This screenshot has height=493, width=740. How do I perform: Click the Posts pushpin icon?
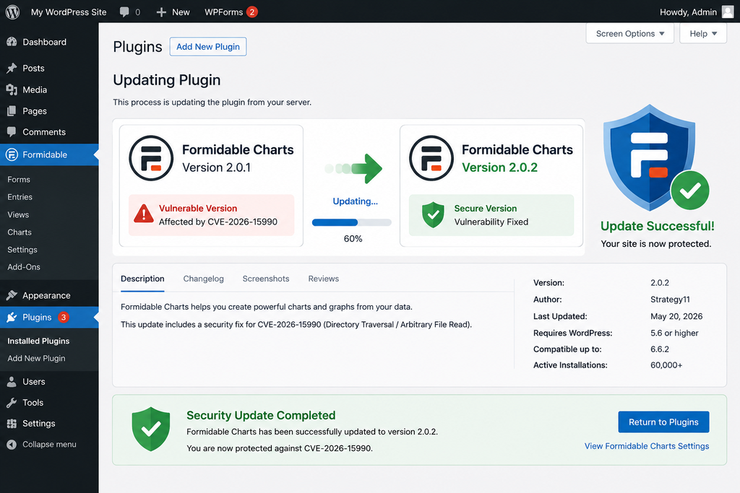click(x=12, y=69)
